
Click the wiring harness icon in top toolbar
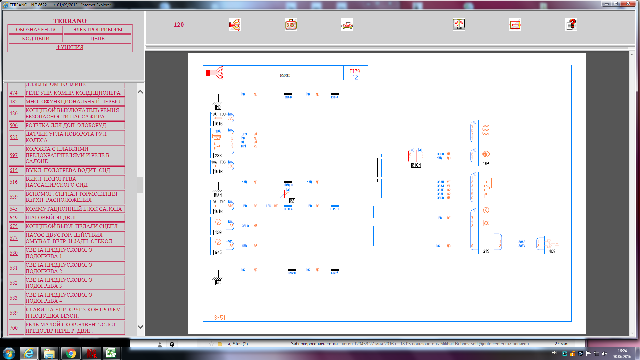coord(234,25)
